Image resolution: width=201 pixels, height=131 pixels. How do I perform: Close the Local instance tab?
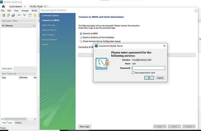point(25,6)
